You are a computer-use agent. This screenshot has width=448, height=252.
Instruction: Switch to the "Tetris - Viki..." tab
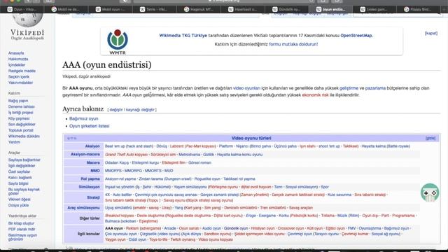pyautogui.click(x=155, y=9)
